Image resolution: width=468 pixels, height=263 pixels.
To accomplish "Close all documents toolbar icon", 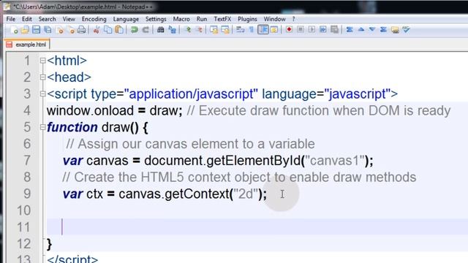I will tap(71, 30).
